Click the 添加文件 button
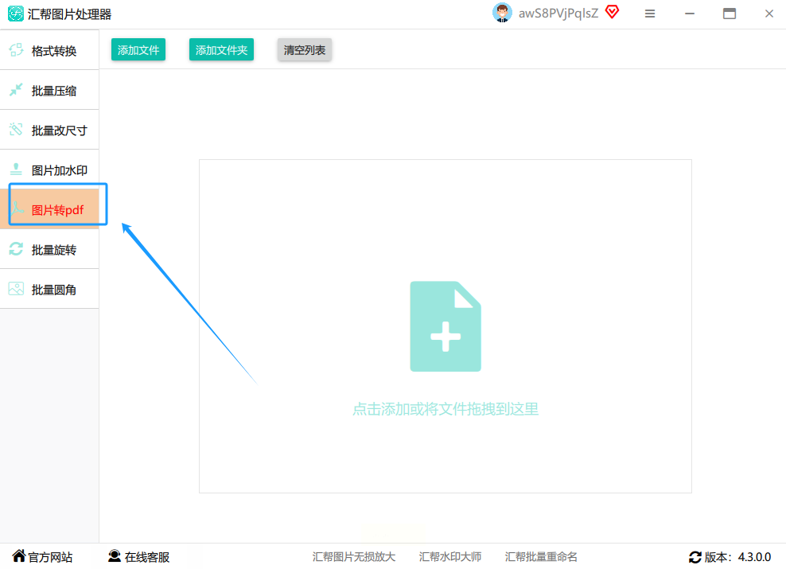Screen dimensions: 786x569 click(x=138, y=49)
